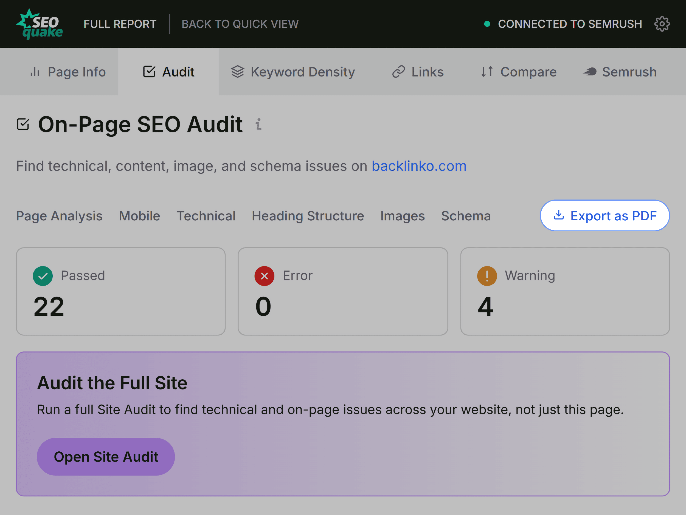This screenshot has height=515, width=686.
Task: Click the Open Site Audit button
Action: [106, 457]
